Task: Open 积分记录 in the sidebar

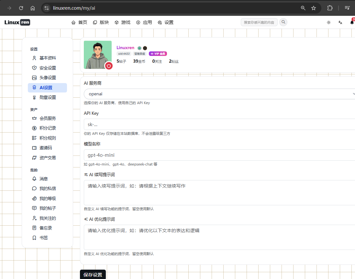Action: click(x=47, y=128)
